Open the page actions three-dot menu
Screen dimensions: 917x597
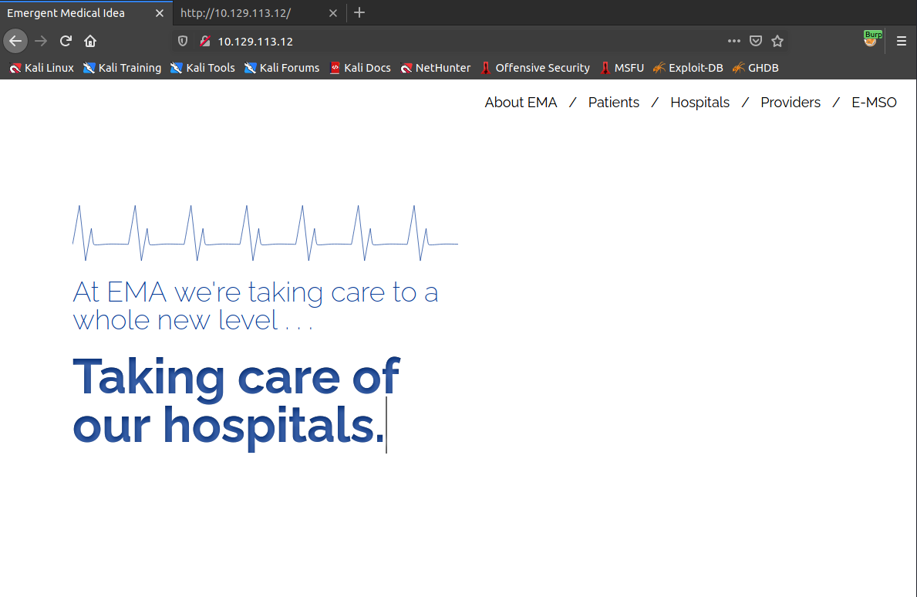point(733,41)
